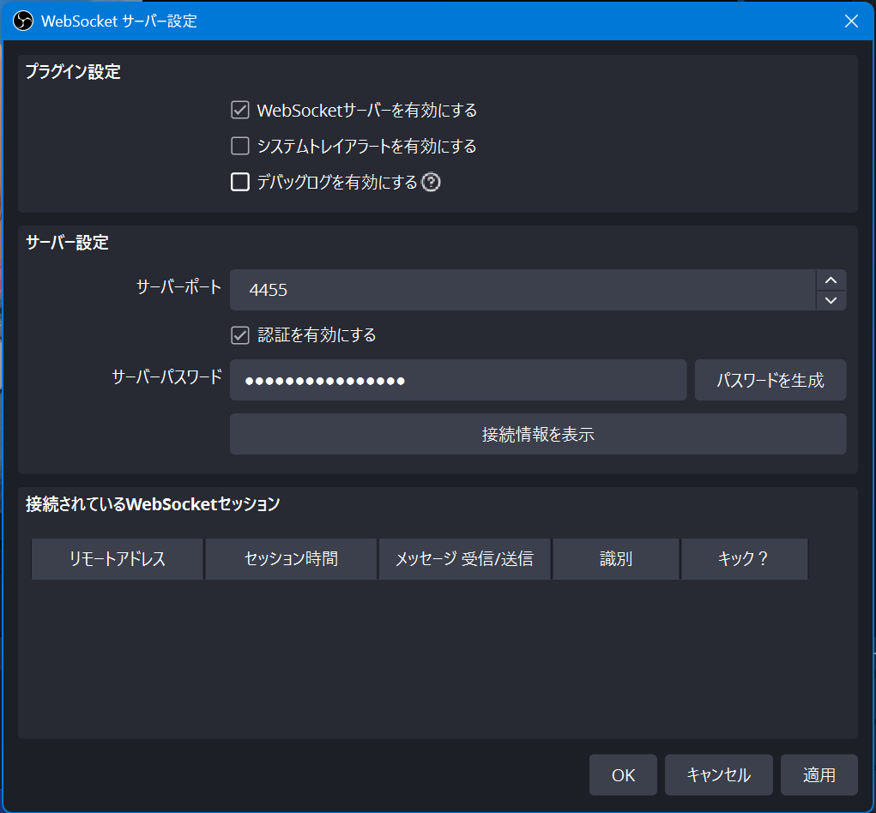
Task: Disable the WebSocketサーバーを有効にする checkbox
Action: click(x=240, y=111)
